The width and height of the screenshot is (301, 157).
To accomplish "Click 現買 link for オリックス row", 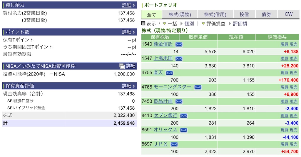I will pos(284,130).
